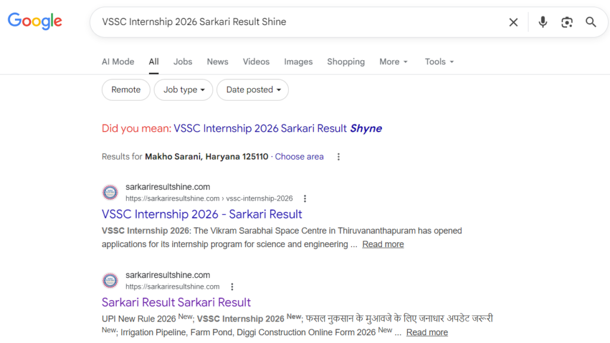Start voice search with microphone icon

pyautogui.click(x=543, y=22)
